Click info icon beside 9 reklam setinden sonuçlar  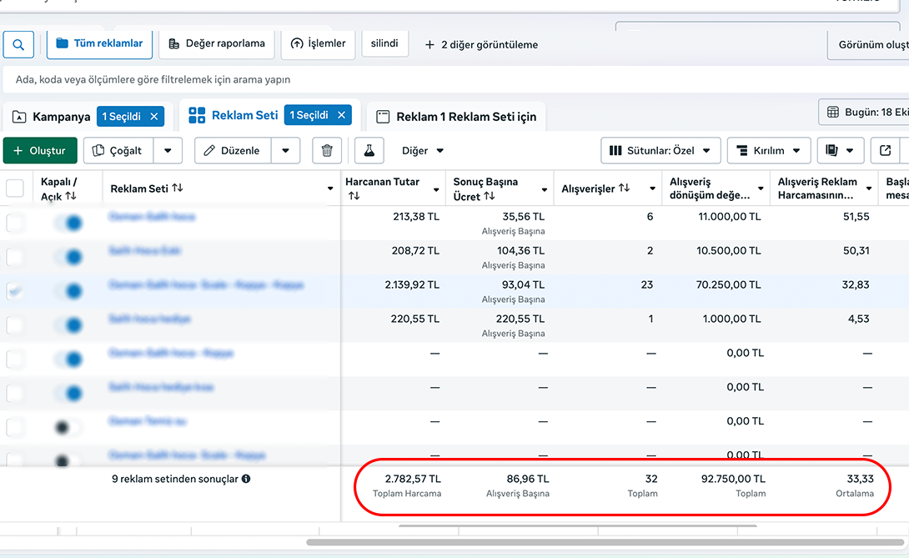[x=246, y=480]
